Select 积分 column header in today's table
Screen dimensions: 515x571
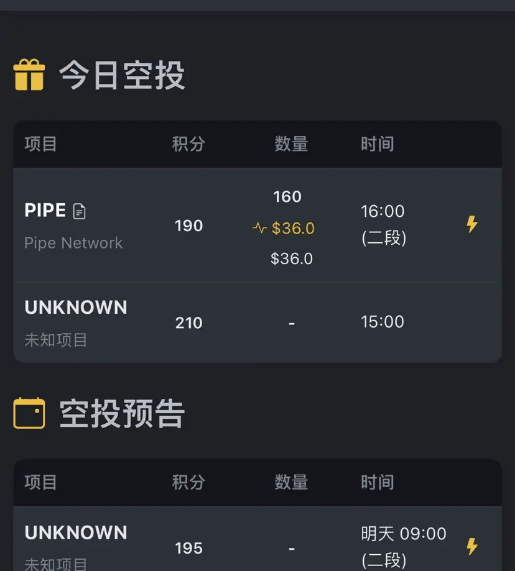coord(188,144)
